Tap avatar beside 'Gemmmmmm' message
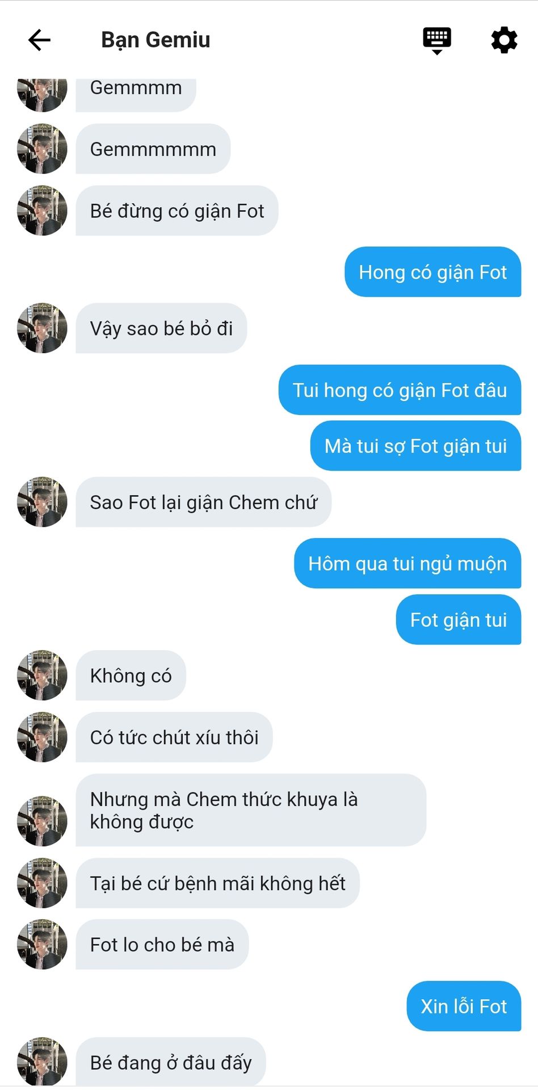Image resolution: width=538 pixels, height=1090 pixels. pyautogui.click(x=42, y=149)
